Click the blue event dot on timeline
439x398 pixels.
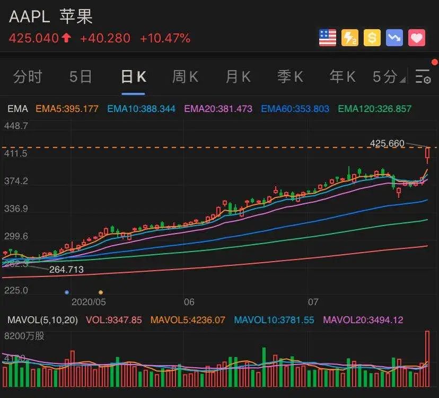click(x=67, y=292)
